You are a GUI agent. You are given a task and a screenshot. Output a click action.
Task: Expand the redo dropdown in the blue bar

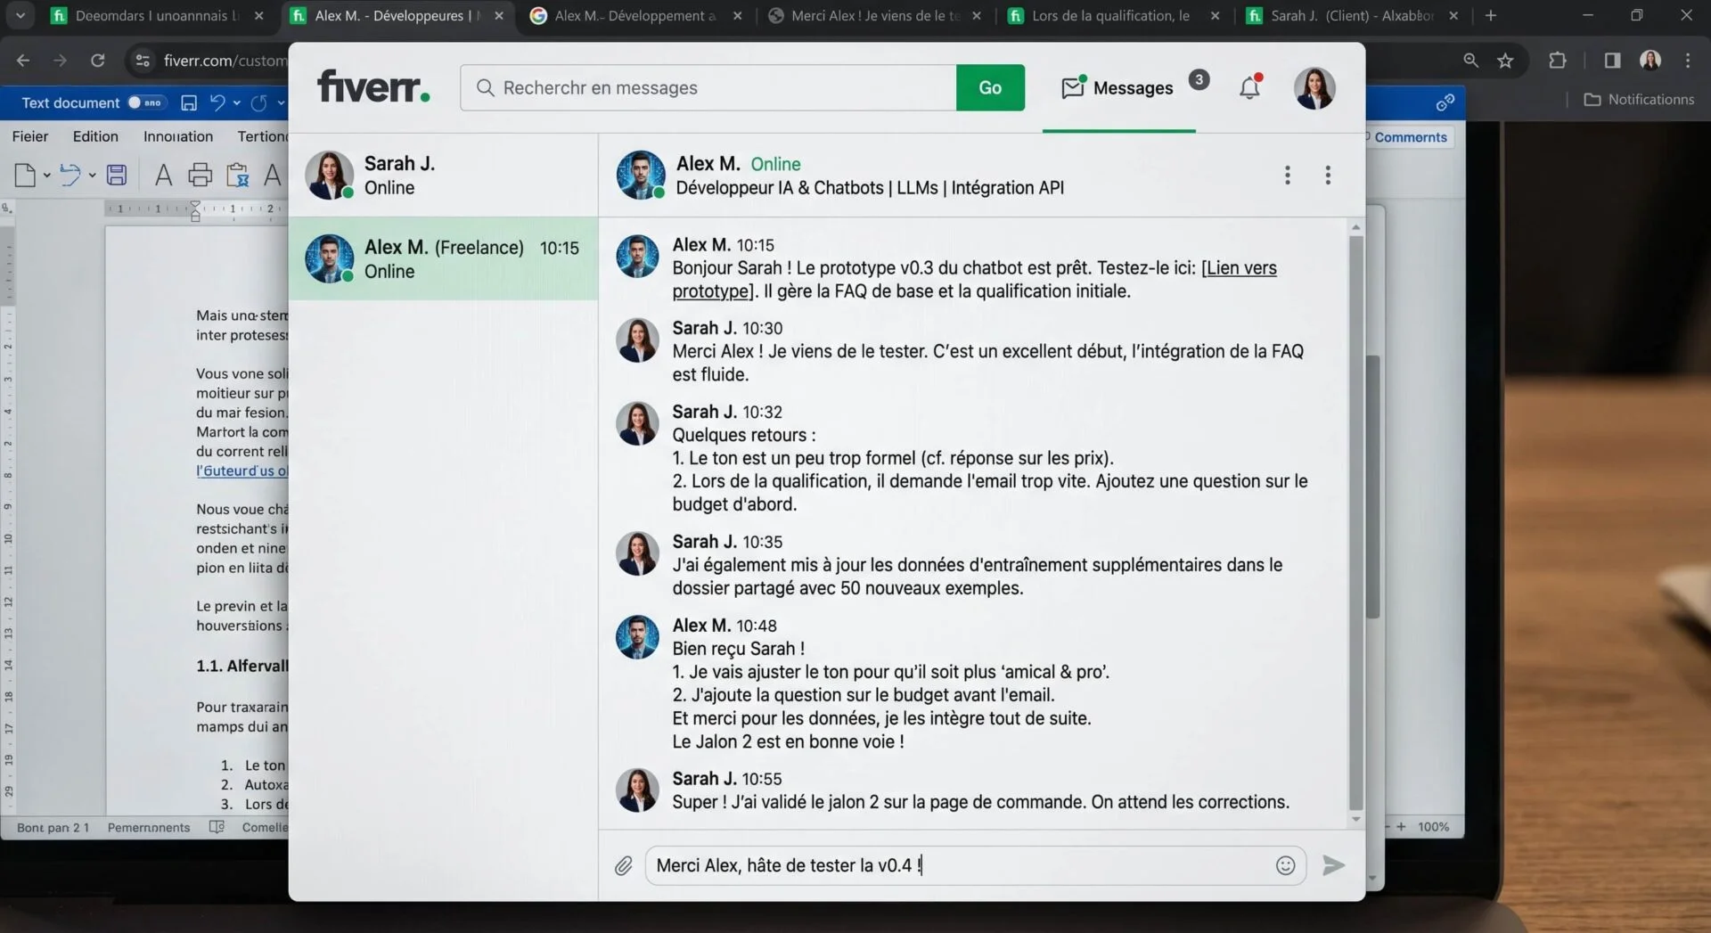[x=281, y=102]
